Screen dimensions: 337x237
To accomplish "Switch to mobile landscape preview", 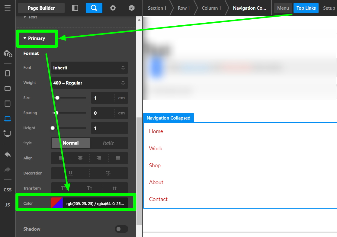I will (8, 88).
